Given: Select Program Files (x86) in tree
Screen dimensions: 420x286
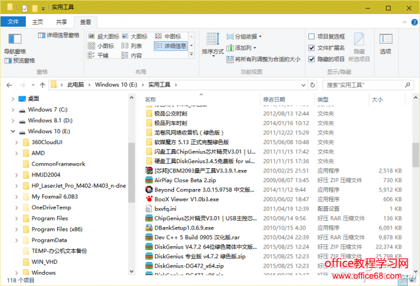Looking at the screenshot, I should (57, 230).
